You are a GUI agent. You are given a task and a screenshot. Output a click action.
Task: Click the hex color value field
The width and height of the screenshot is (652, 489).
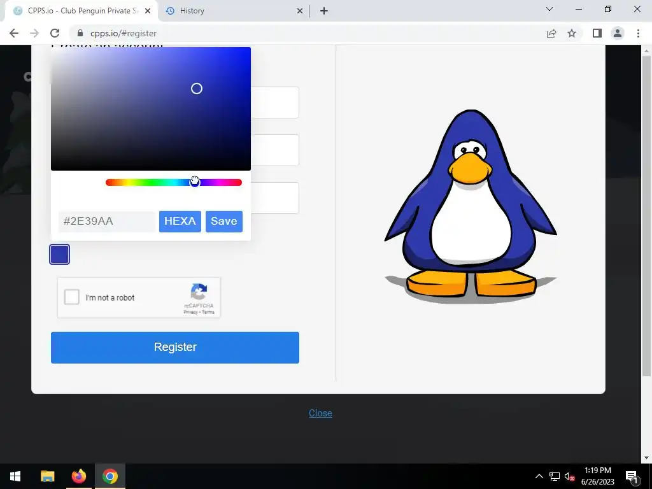[107, 221]
